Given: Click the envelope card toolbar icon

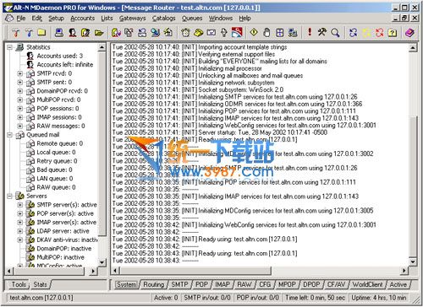Looking at the screenshot, I should (x=211, y=33).
